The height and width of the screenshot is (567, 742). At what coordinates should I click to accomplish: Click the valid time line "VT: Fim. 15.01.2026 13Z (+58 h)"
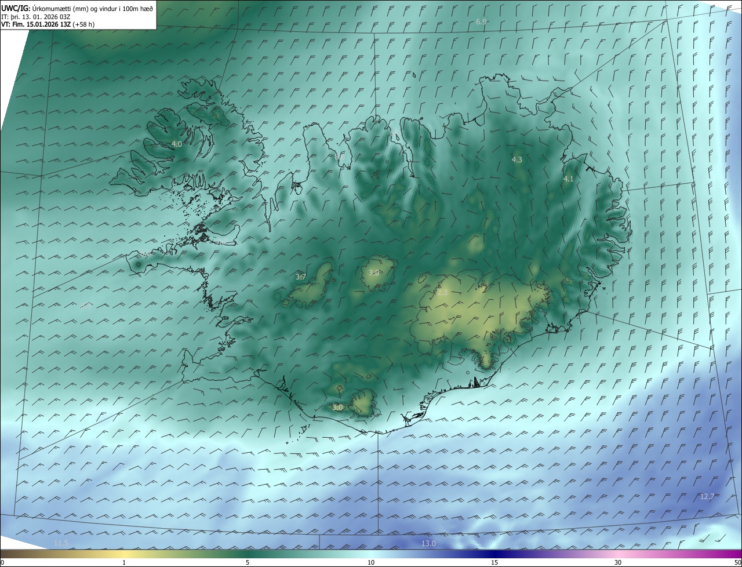[48, 24]
